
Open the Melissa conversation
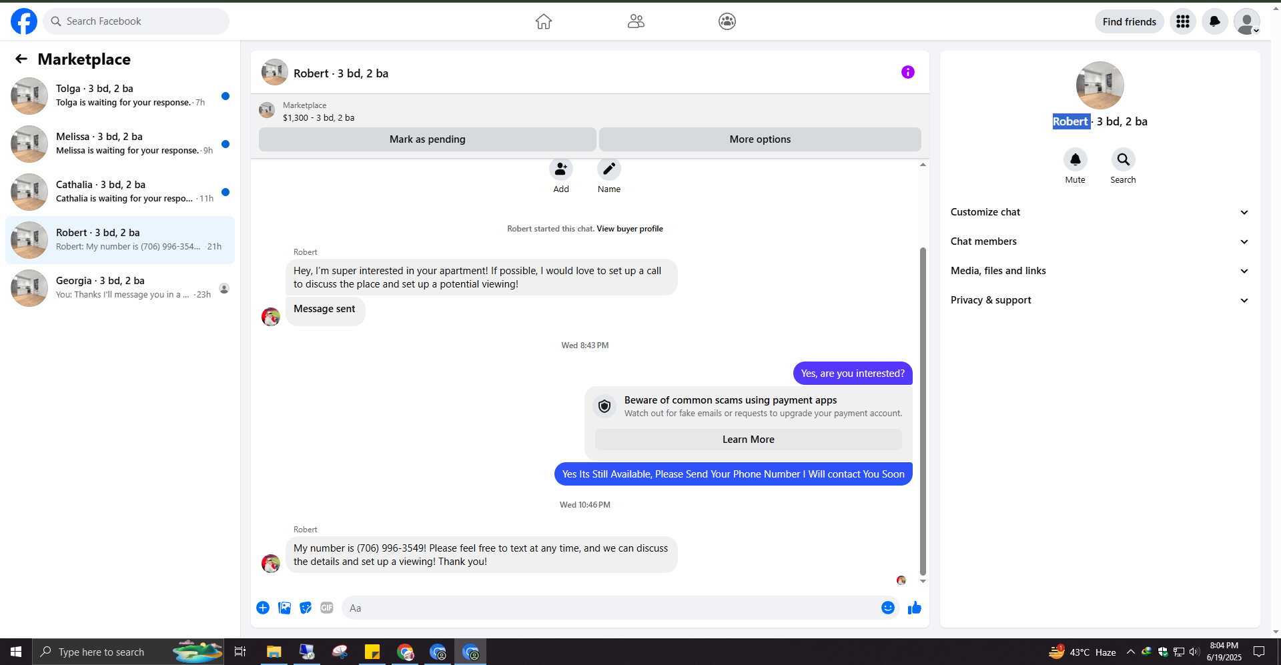coord(120,144)
